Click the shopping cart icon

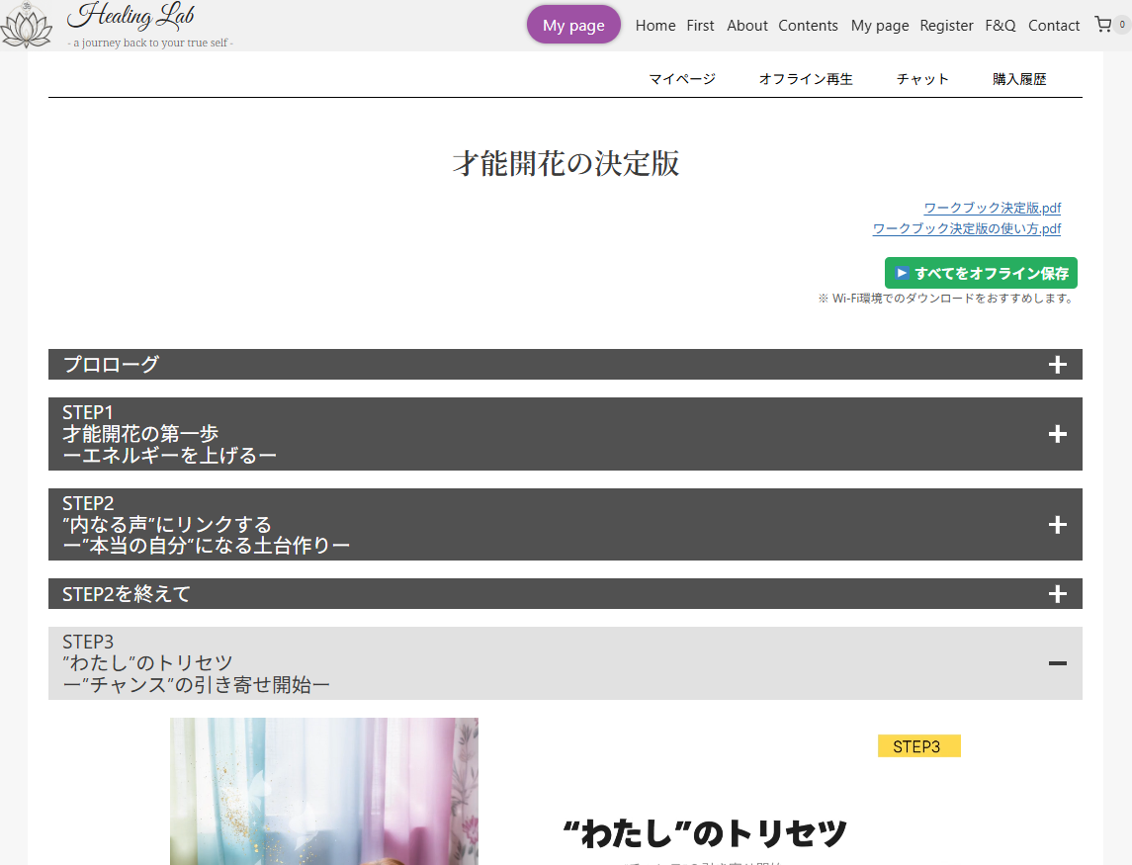(1104, 25)
